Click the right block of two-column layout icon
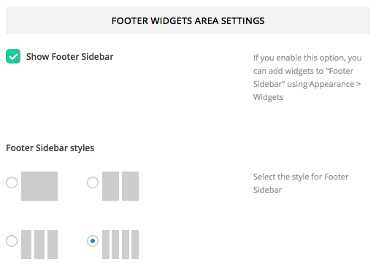This screenshot has height=273, width=376. point(131,186)
